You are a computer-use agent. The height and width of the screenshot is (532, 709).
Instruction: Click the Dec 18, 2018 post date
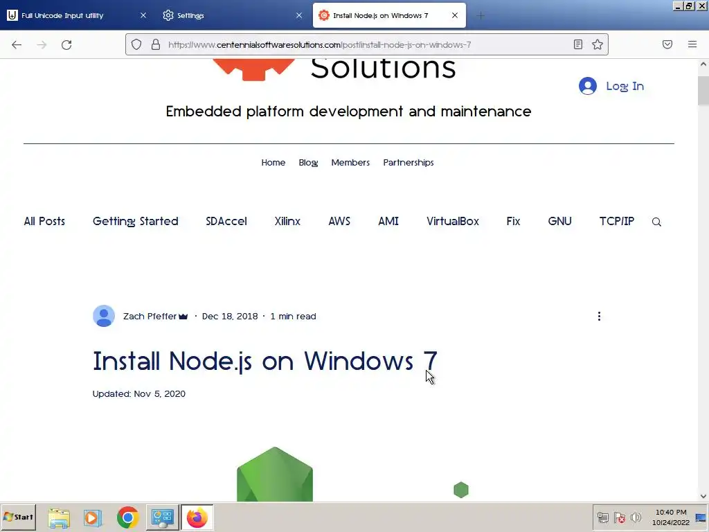point(230,316)
